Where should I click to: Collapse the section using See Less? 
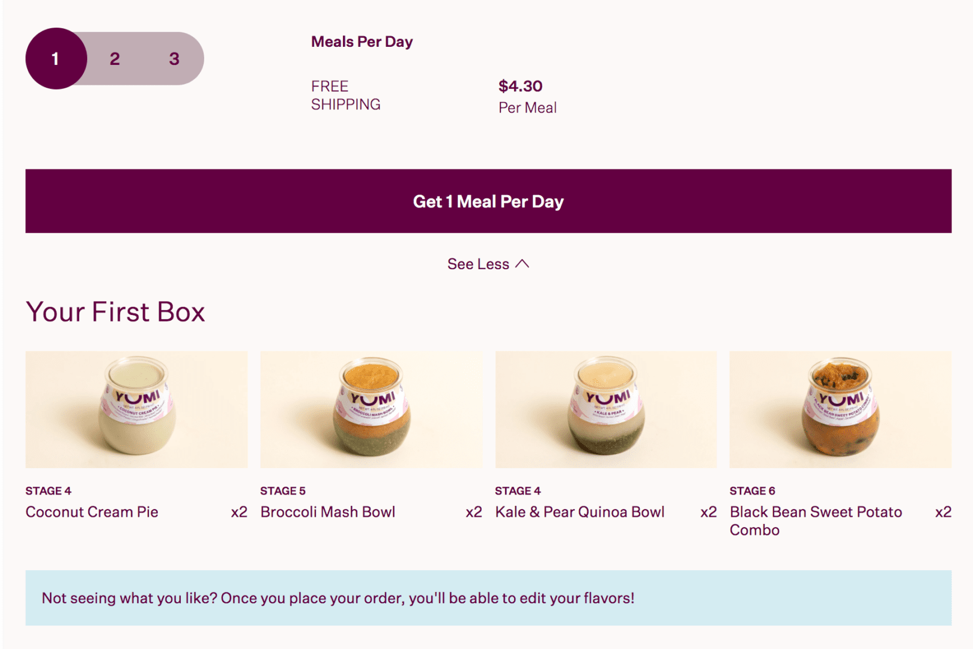[488, 263]
